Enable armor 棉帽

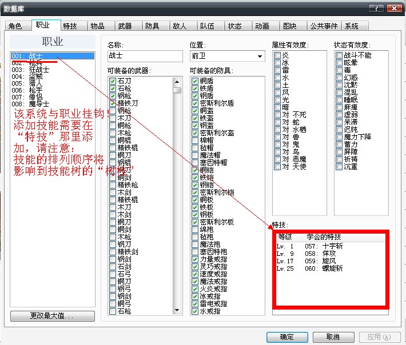195,141
